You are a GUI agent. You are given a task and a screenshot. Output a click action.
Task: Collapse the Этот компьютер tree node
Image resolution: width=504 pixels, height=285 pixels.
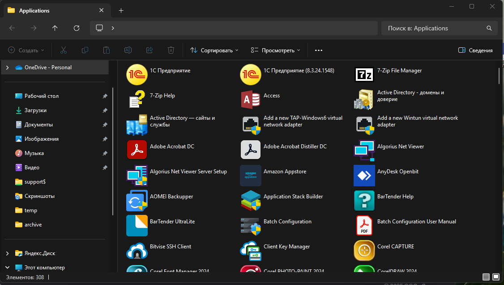click(8, 267)
